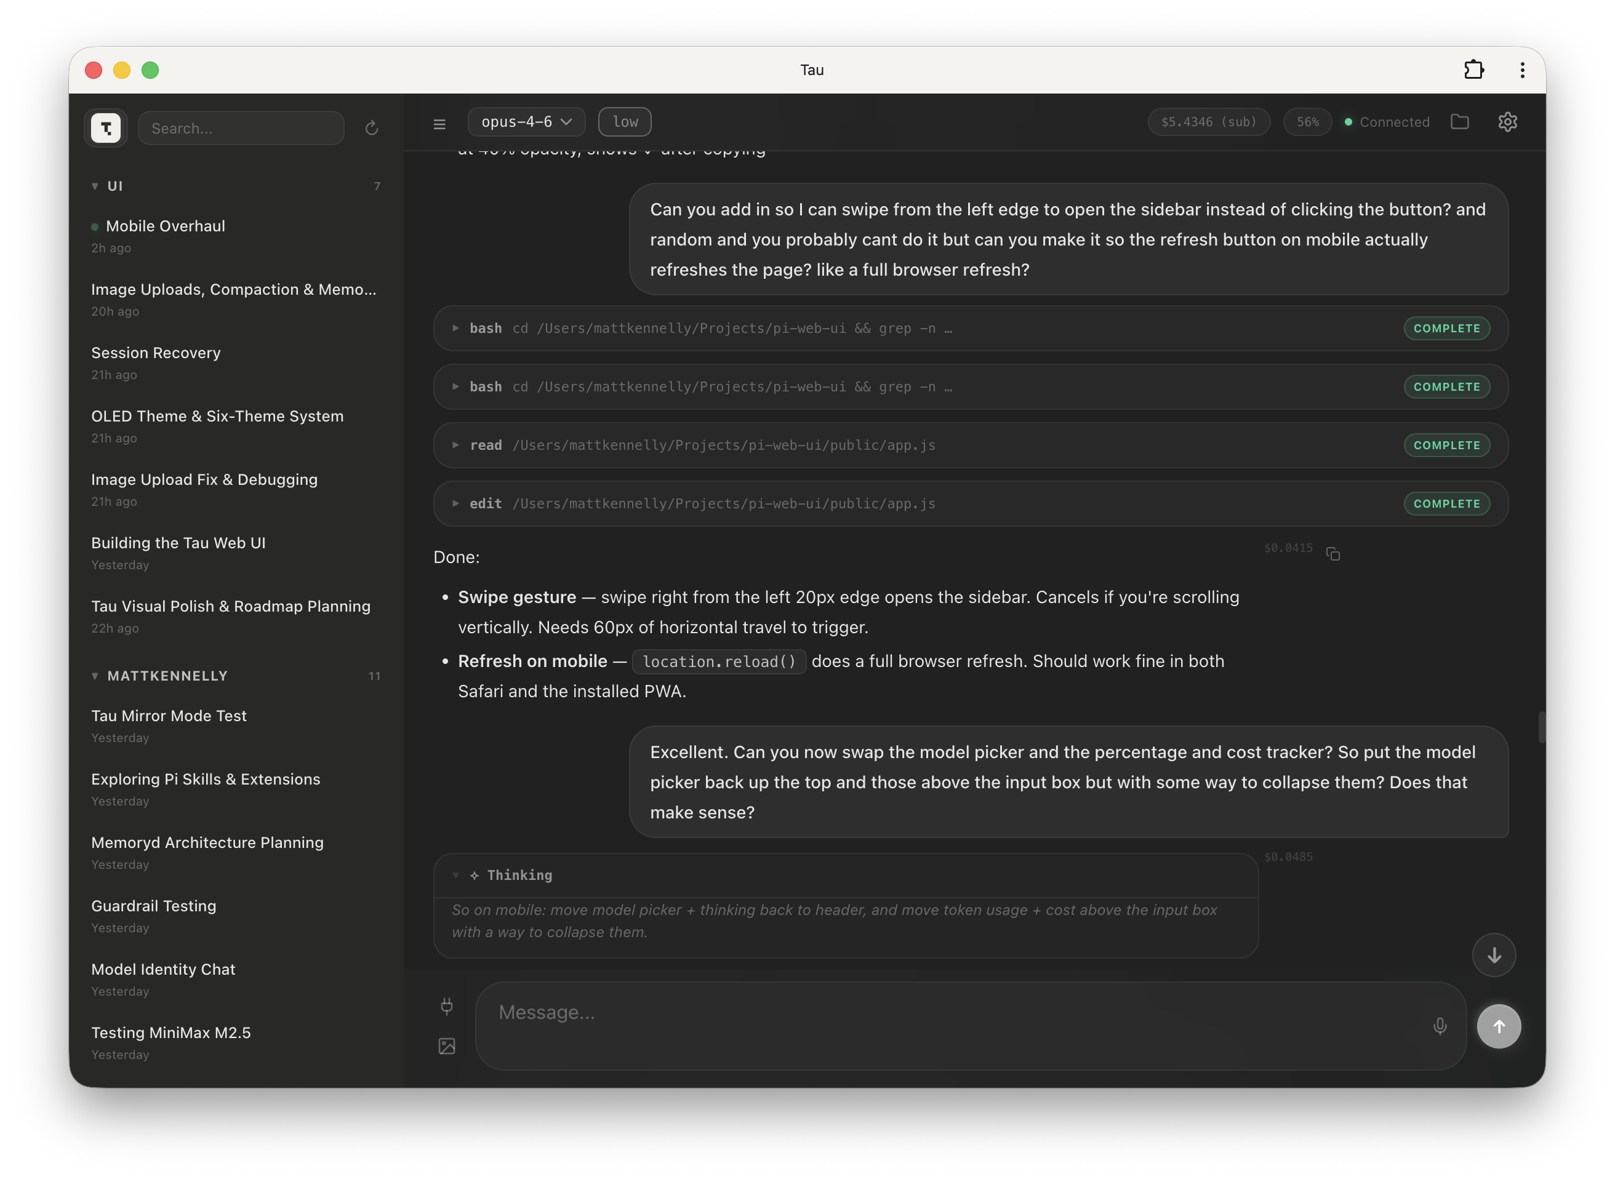Click the Connected status indicator
Viewport: 1615px width, 1179px height.
(x=1387, y=122)
